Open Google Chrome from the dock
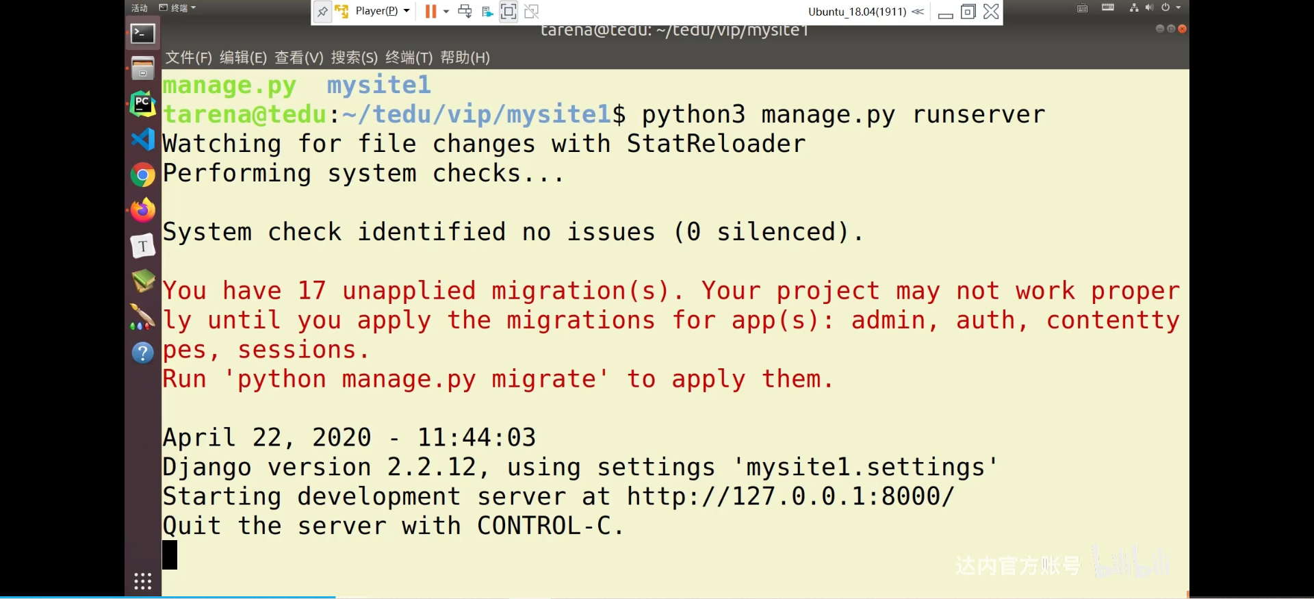The width and height of the screenshot is (1314, 599). coord(143,175)
